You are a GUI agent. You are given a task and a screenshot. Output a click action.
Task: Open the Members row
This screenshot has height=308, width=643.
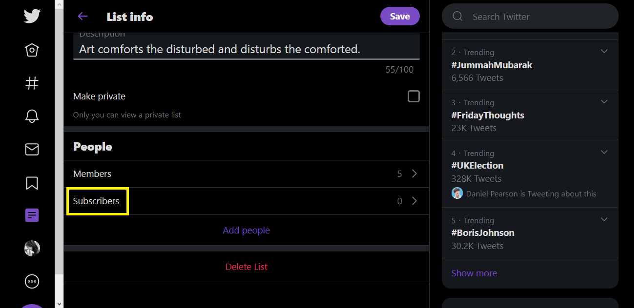246,174
